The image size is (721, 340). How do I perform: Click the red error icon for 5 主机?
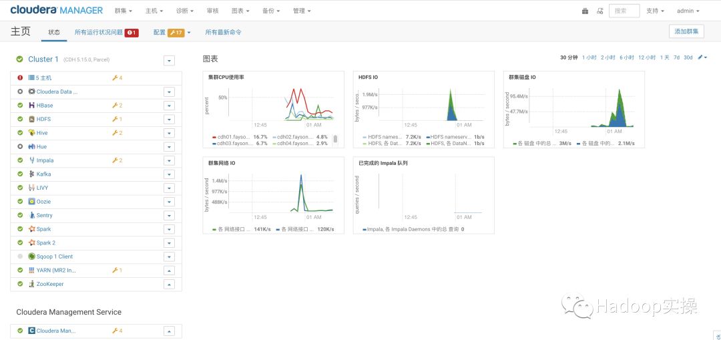(20, 77)
